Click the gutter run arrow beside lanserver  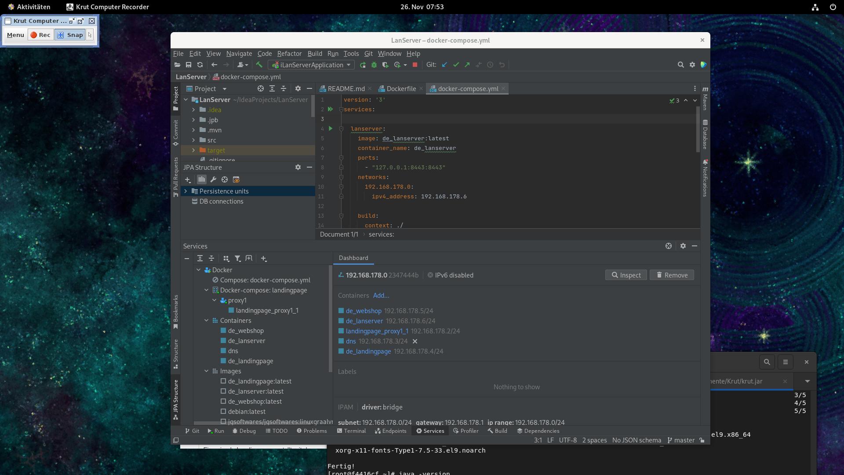pos(331,128)
